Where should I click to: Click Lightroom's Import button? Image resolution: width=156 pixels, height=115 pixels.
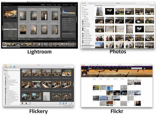(6, 39)
